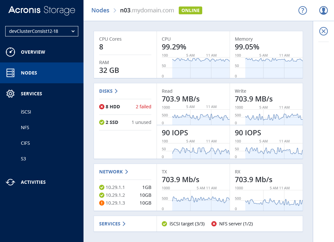Open the user account profile icon
Screen dimensions: 334x242
[323, 10]
